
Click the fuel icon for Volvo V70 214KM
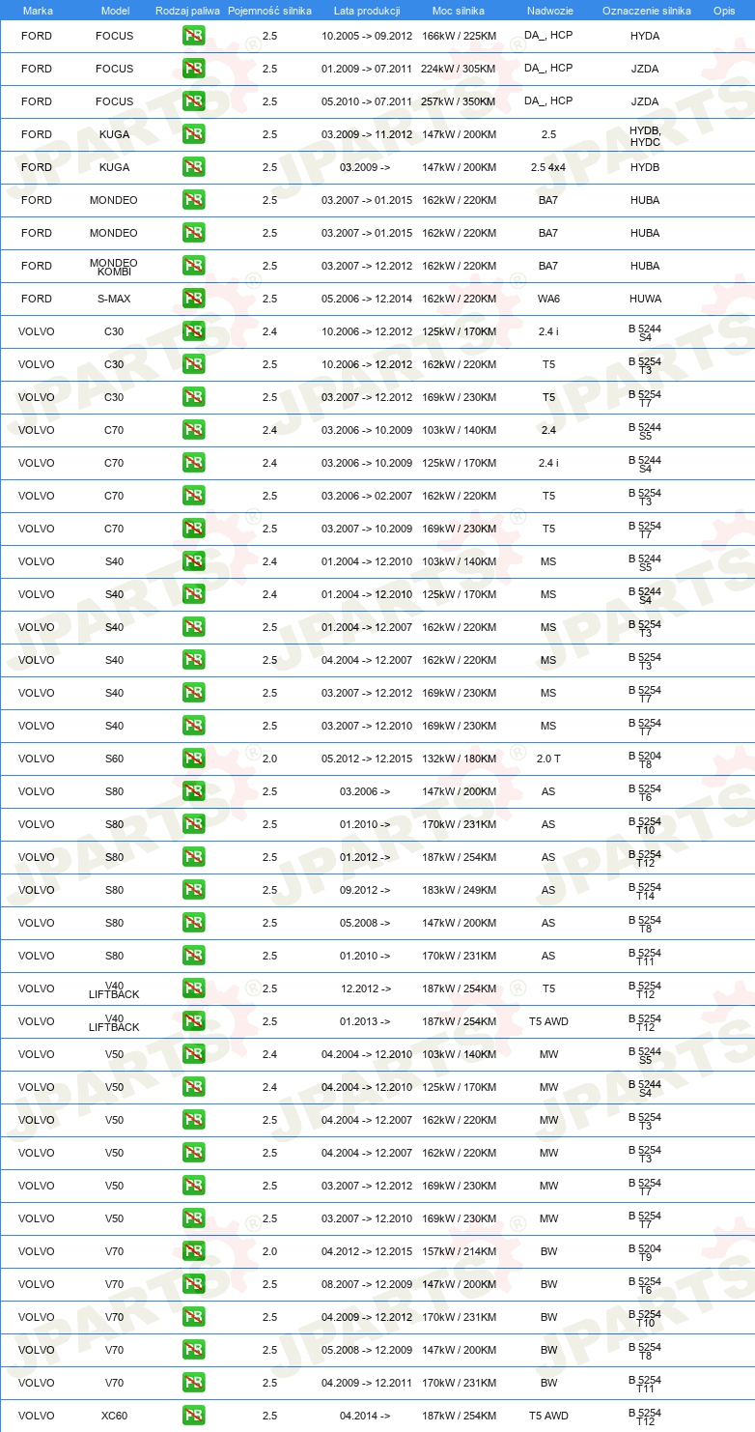click(x=193, y=1251)
